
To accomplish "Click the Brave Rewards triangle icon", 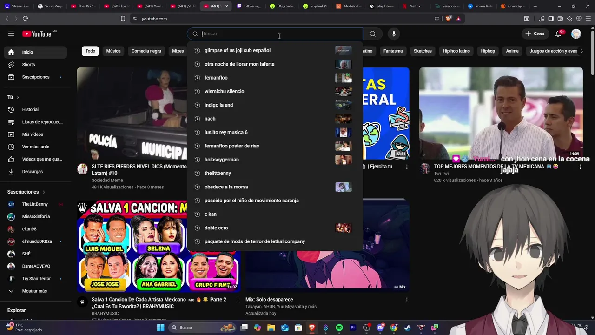I will tap(458, 19).
